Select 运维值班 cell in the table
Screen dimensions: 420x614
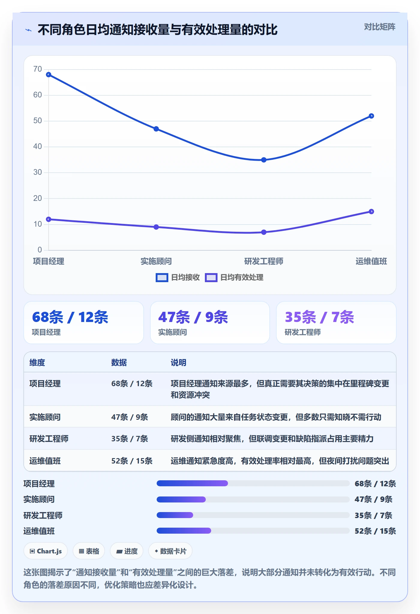(45, 461)
